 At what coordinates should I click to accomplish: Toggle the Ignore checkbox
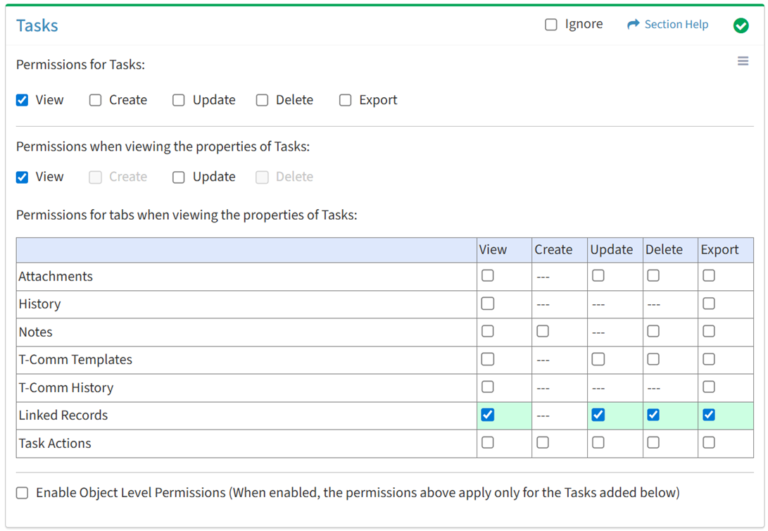pyautogui.click(x=551, y=25)
